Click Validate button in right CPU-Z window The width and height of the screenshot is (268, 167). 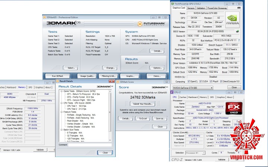tap(221, 160)
